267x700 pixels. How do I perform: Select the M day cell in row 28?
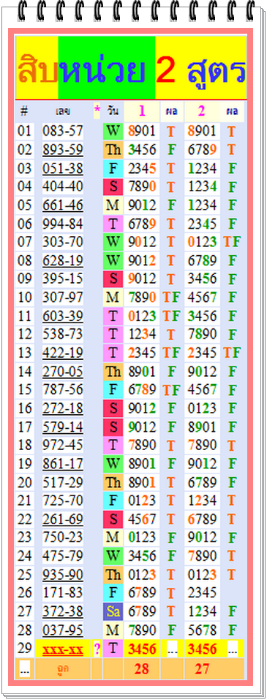[x=113, y=630]
